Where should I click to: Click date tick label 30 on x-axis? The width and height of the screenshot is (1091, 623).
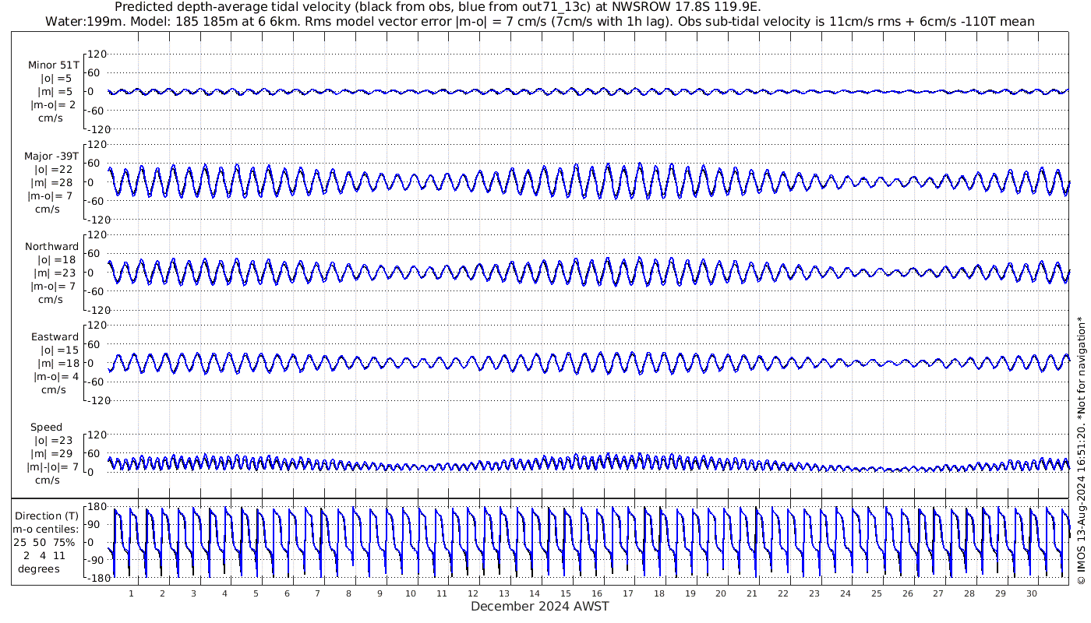[x=1031, y=593]
